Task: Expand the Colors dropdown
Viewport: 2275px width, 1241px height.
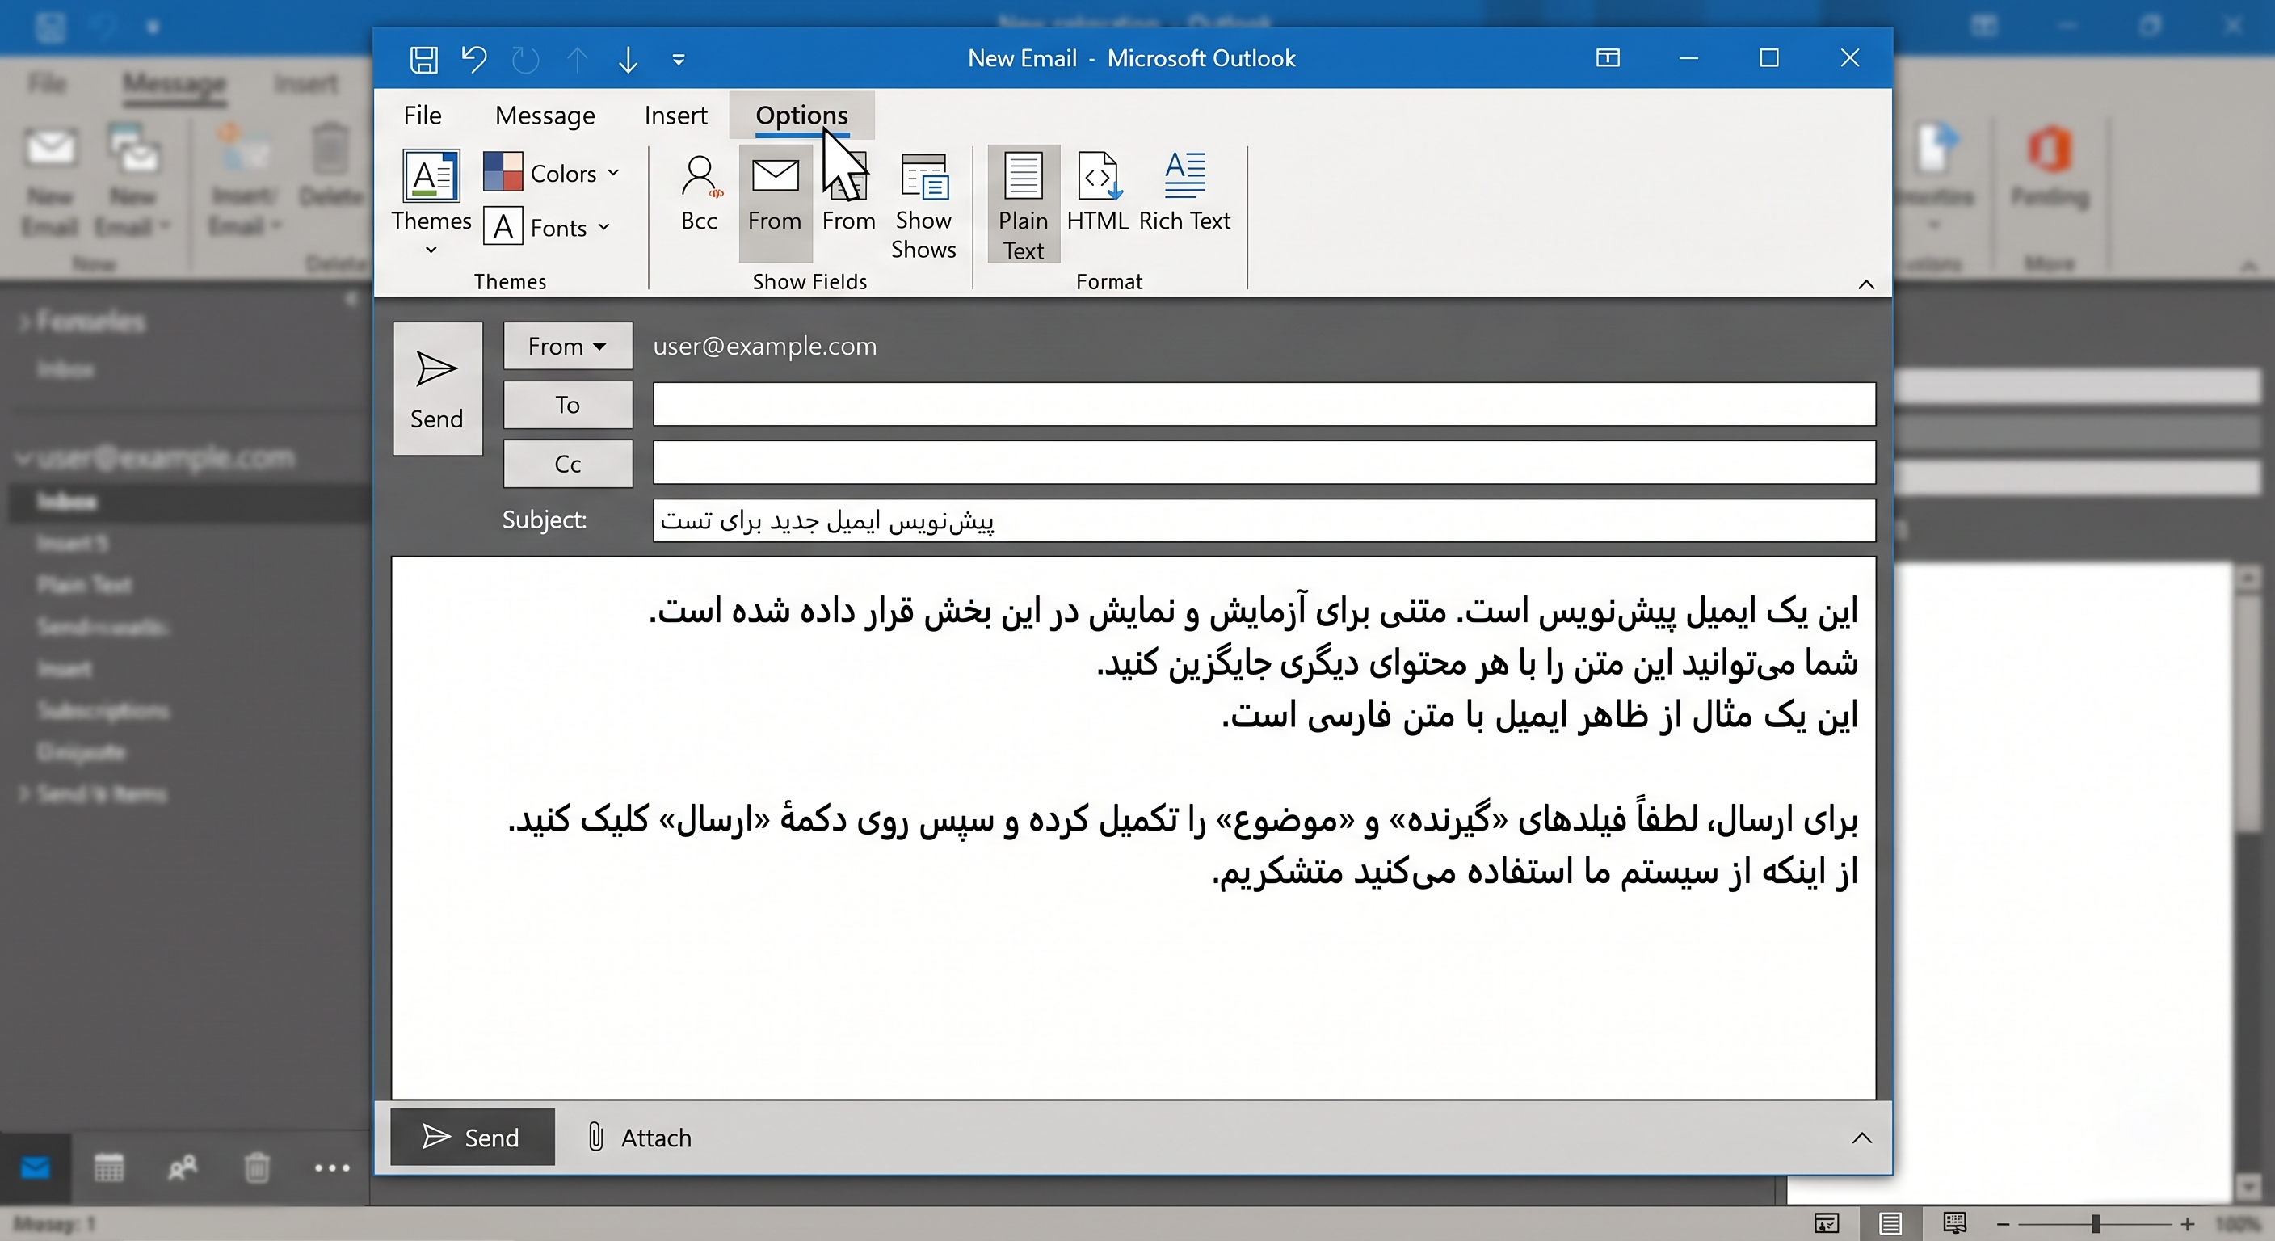Action: click(x=551, y=172)
